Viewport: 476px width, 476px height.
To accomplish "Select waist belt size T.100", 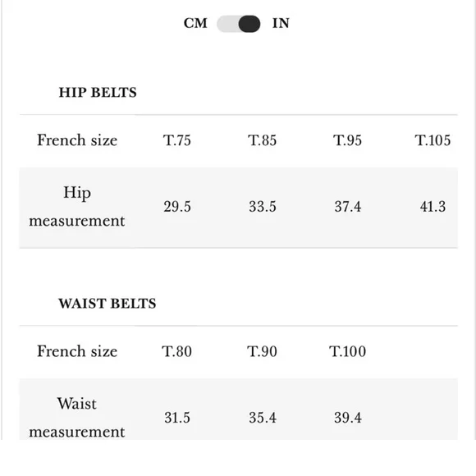I will (x=348, y=351).
